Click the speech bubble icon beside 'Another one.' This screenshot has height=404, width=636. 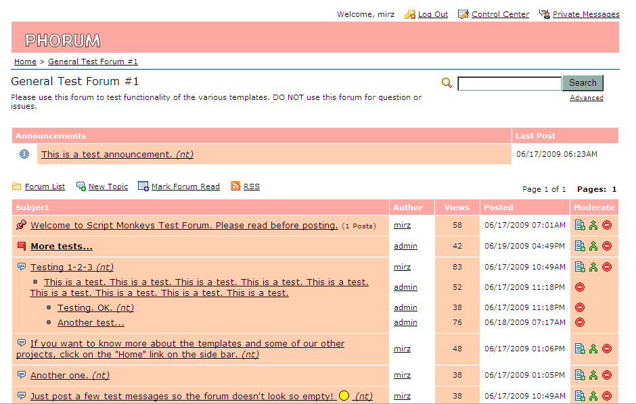pos(22,374)
